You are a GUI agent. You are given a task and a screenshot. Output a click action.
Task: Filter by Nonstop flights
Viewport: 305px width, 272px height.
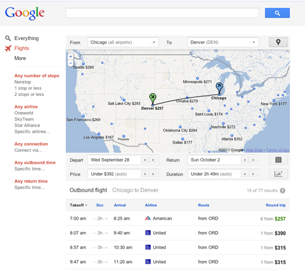(x=23, y=82)
